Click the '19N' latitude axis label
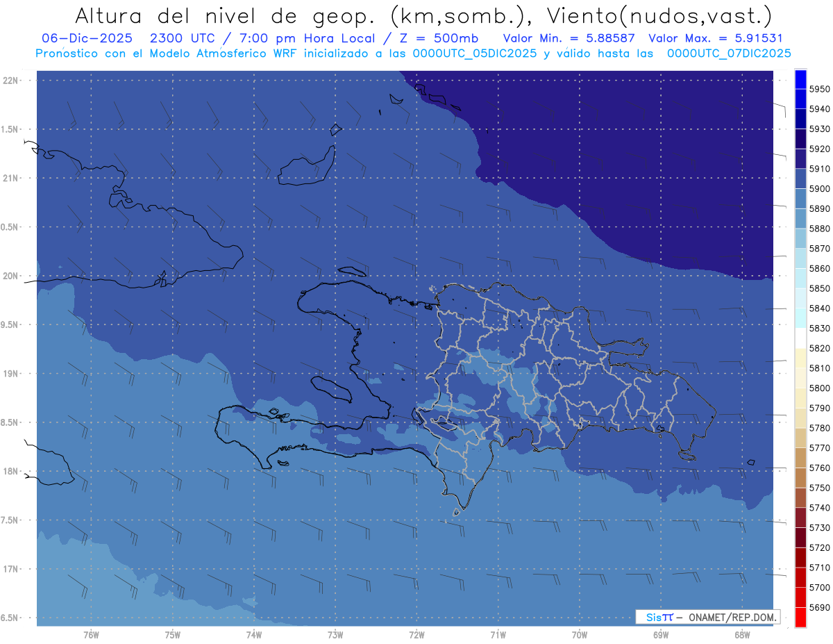The height and width of the screenshot is (644, 833). (x=12, y=374)
